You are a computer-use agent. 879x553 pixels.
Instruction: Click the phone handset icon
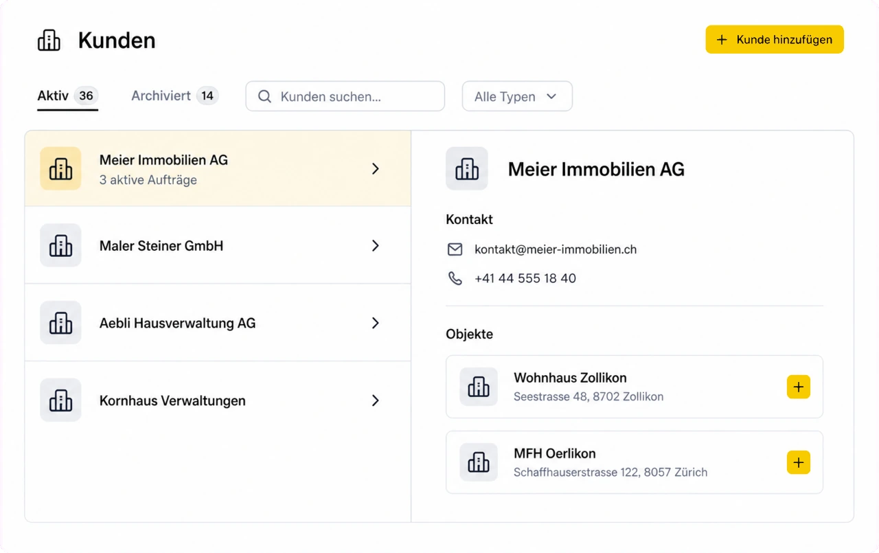[x=455, y=278]
